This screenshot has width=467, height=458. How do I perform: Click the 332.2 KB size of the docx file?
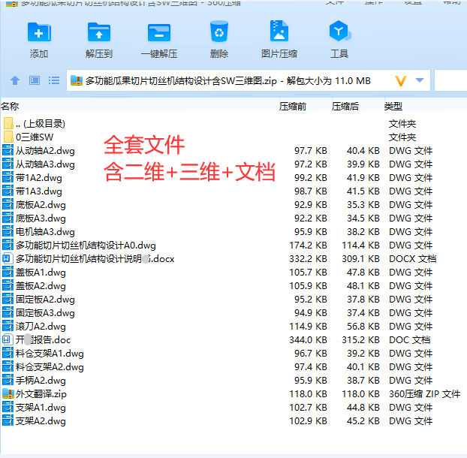click(308, 259)
